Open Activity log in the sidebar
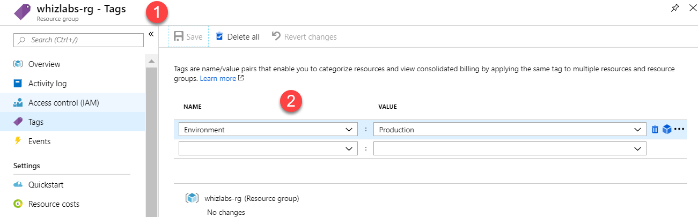 coord(47,84)
